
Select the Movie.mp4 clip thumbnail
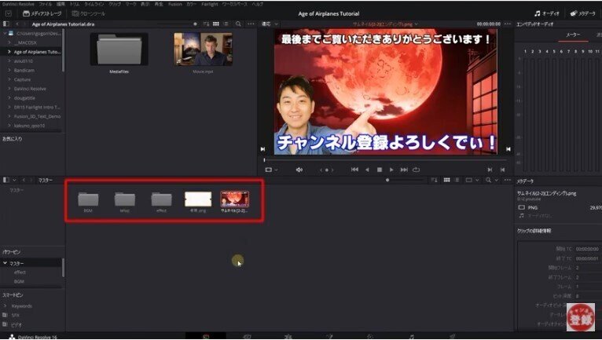203,49
